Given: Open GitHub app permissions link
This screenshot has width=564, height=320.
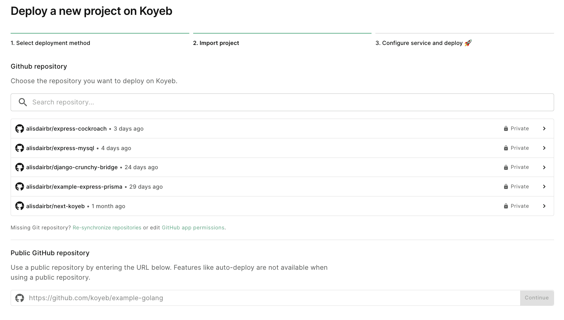Looking at the screenshot, I should (193, 228).
